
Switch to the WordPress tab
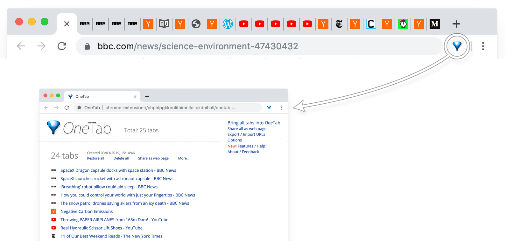pyautogui.click(x=228, y=24)
